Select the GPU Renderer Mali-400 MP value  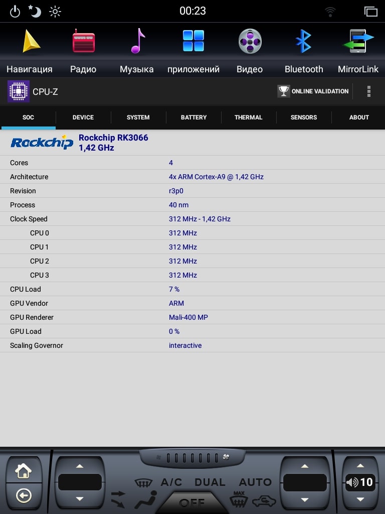click(188, 317)
